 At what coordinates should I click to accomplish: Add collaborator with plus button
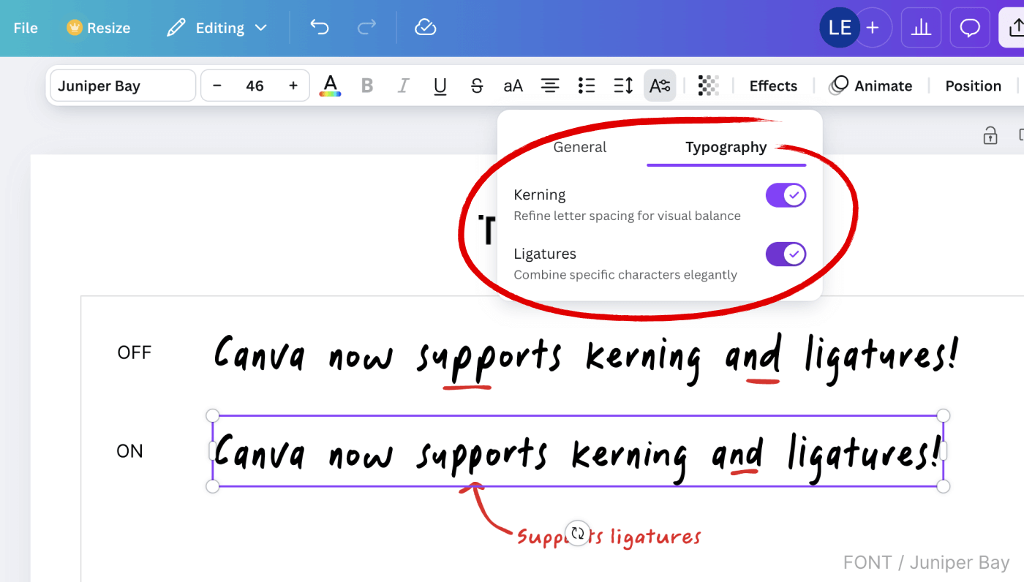point(872,28)
